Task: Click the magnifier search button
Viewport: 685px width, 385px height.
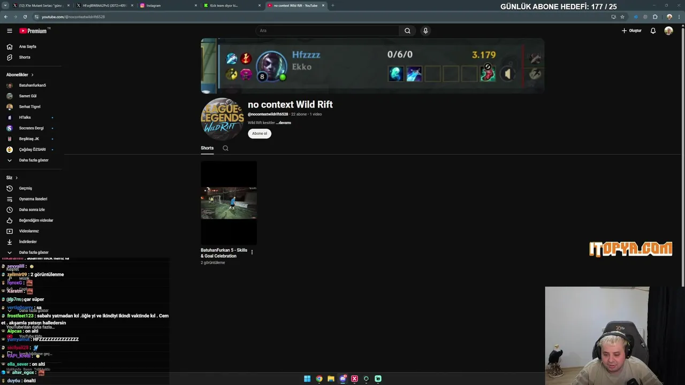Action: pos(407,30)
